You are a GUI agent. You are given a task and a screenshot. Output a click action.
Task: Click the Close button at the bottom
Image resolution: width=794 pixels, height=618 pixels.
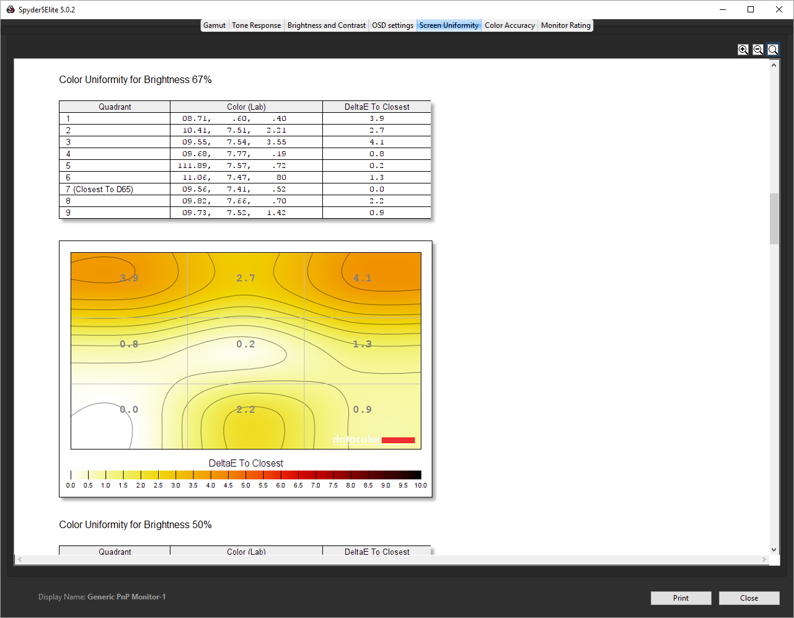749,598
